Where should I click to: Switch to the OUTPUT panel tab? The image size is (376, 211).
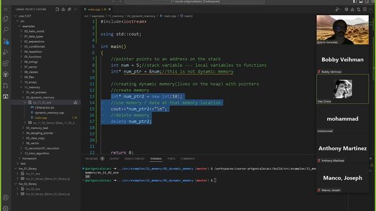[114, 159]
